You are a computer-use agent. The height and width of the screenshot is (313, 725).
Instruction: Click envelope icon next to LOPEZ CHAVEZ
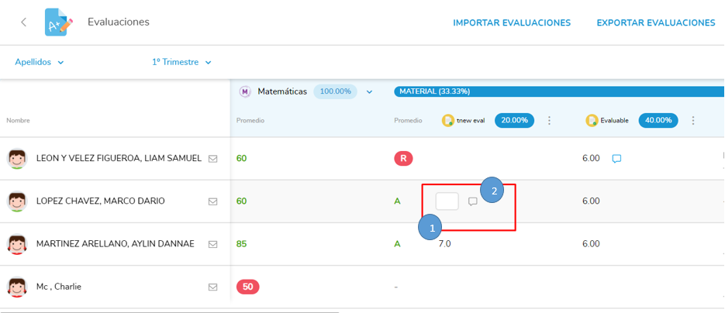pyautogui.click(x=212, y=201)
